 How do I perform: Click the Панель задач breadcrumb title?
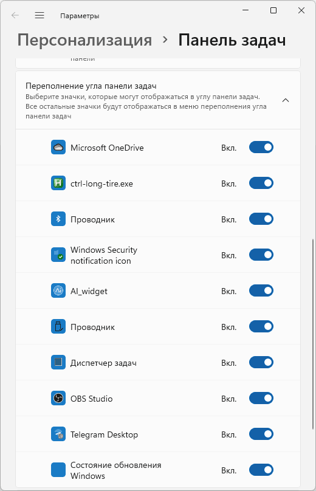click(232, 40)
